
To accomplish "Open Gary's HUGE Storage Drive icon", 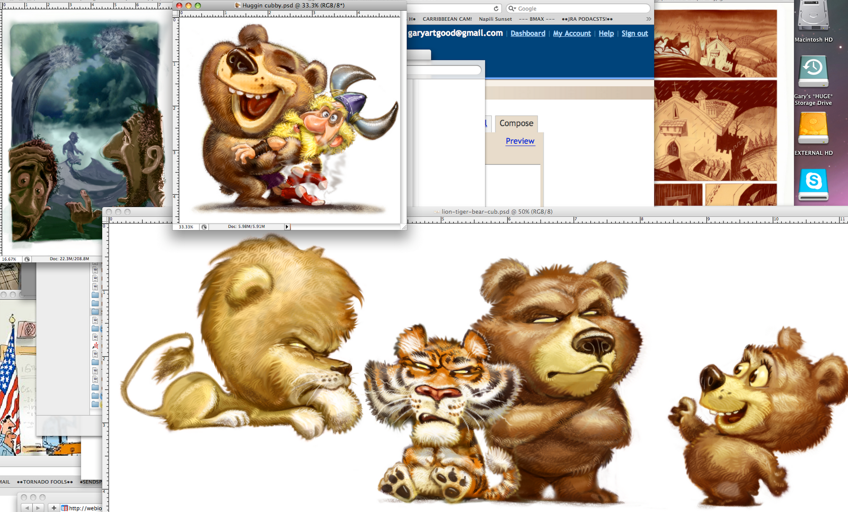I will coord(813,71).
